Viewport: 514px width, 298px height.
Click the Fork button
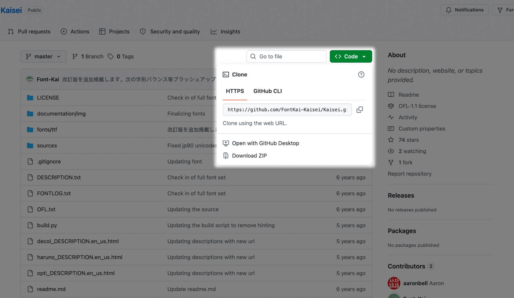coord(503,10)
